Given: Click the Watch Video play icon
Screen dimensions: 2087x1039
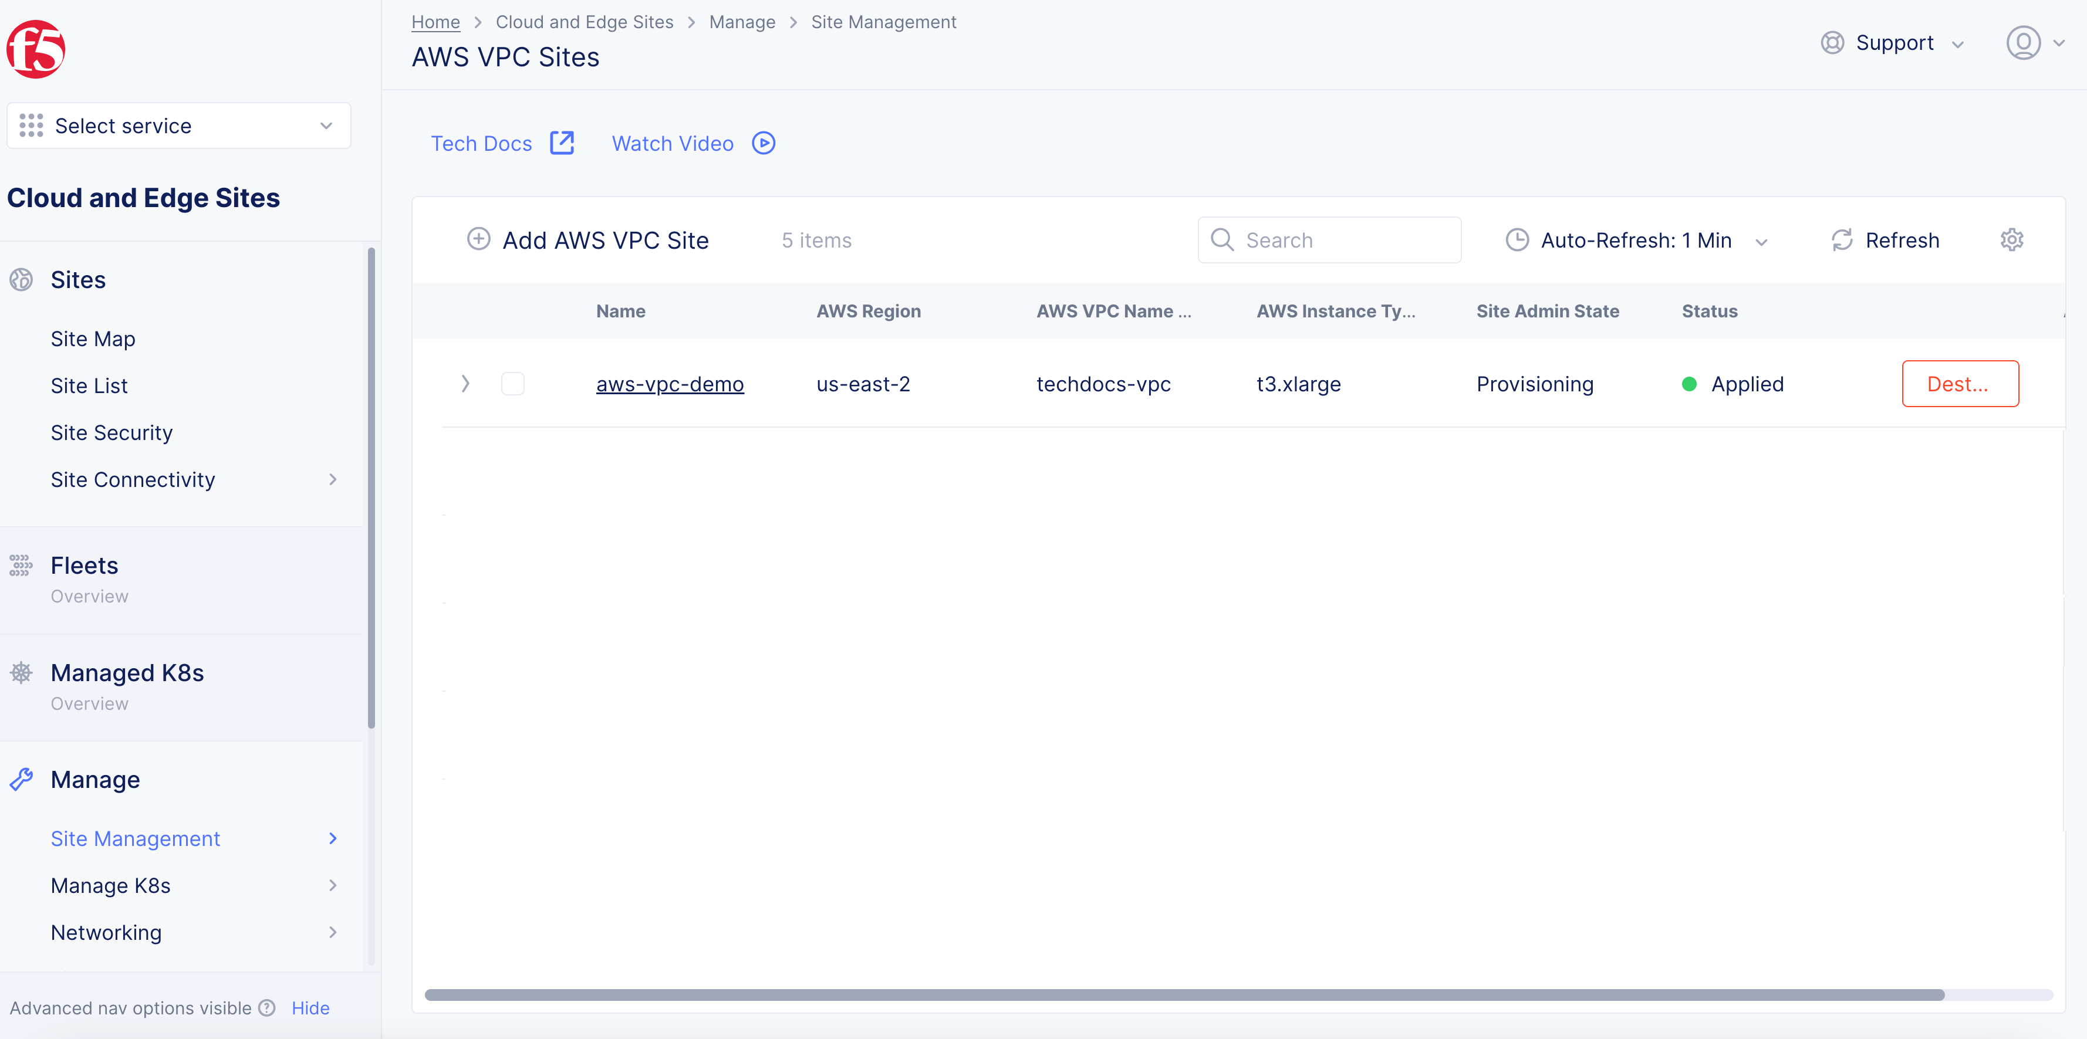Looking at the screenshot, I should coord(763,143).
